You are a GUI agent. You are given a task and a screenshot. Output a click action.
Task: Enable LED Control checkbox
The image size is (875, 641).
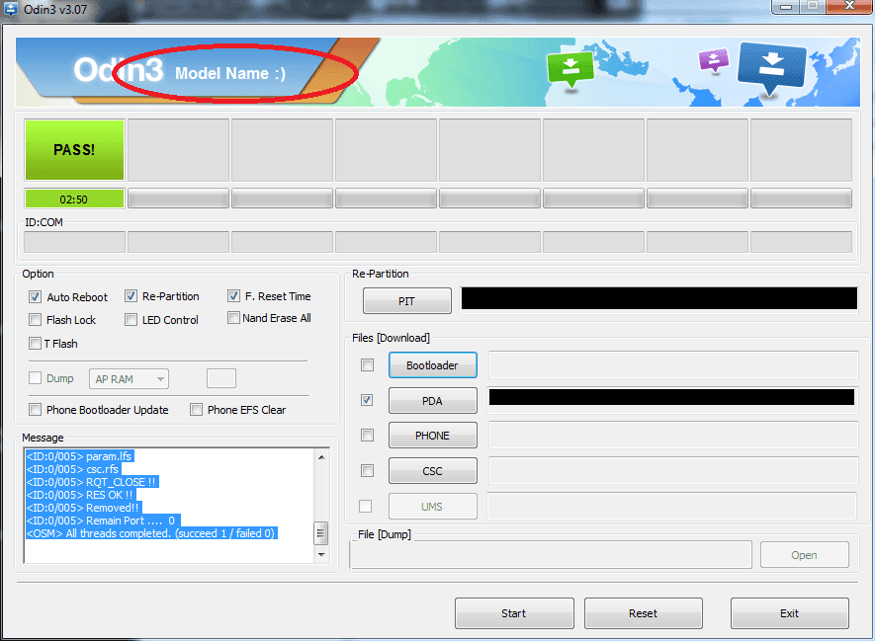pyautogui.click(x=131, y=320)
